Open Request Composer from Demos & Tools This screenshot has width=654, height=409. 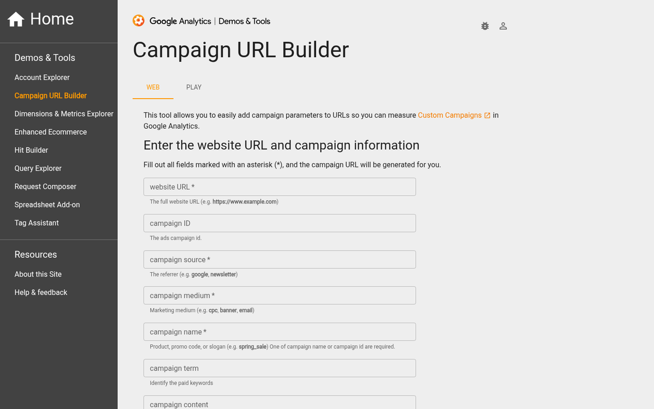point(45,186)
